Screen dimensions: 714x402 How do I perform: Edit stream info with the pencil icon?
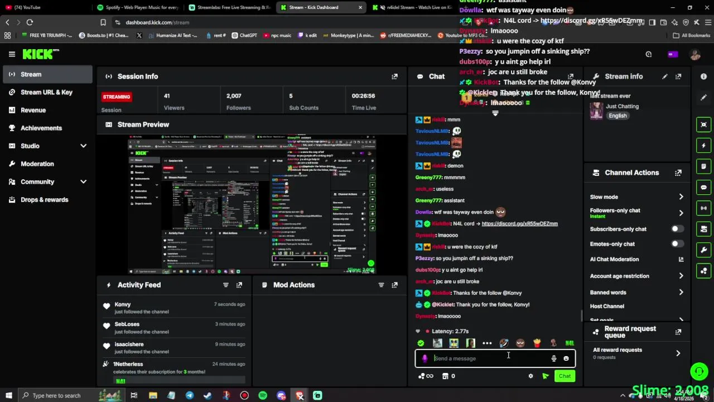[x=665, y=76]
